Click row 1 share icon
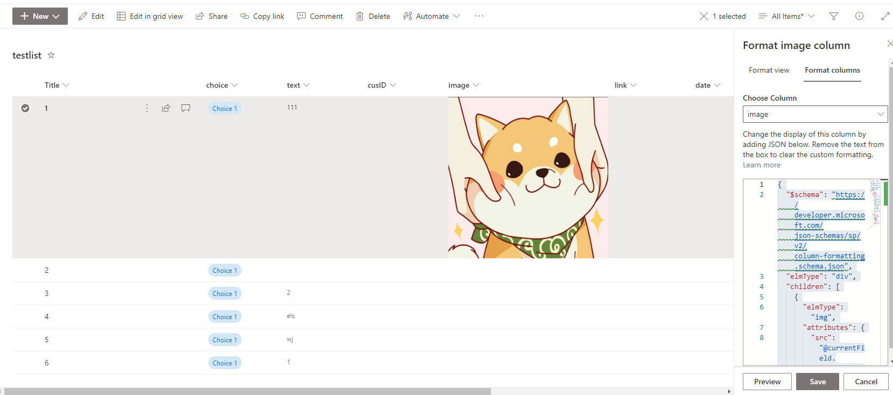 coord(166,108)
